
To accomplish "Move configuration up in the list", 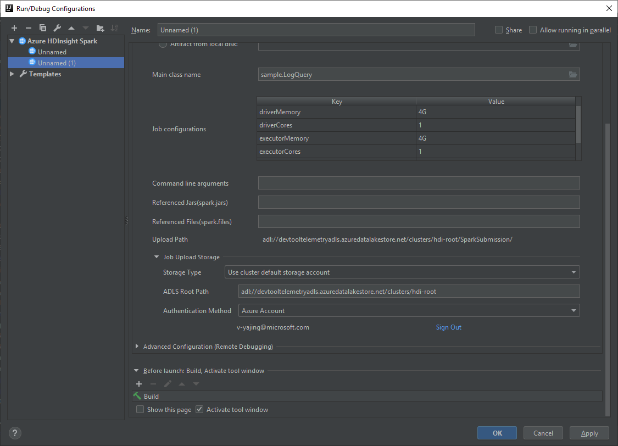I will pyautogui.click(x=71, y=27).
